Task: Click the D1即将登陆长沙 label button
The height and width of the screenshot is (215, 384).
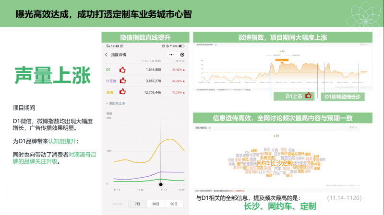Action: coord(343,97)
